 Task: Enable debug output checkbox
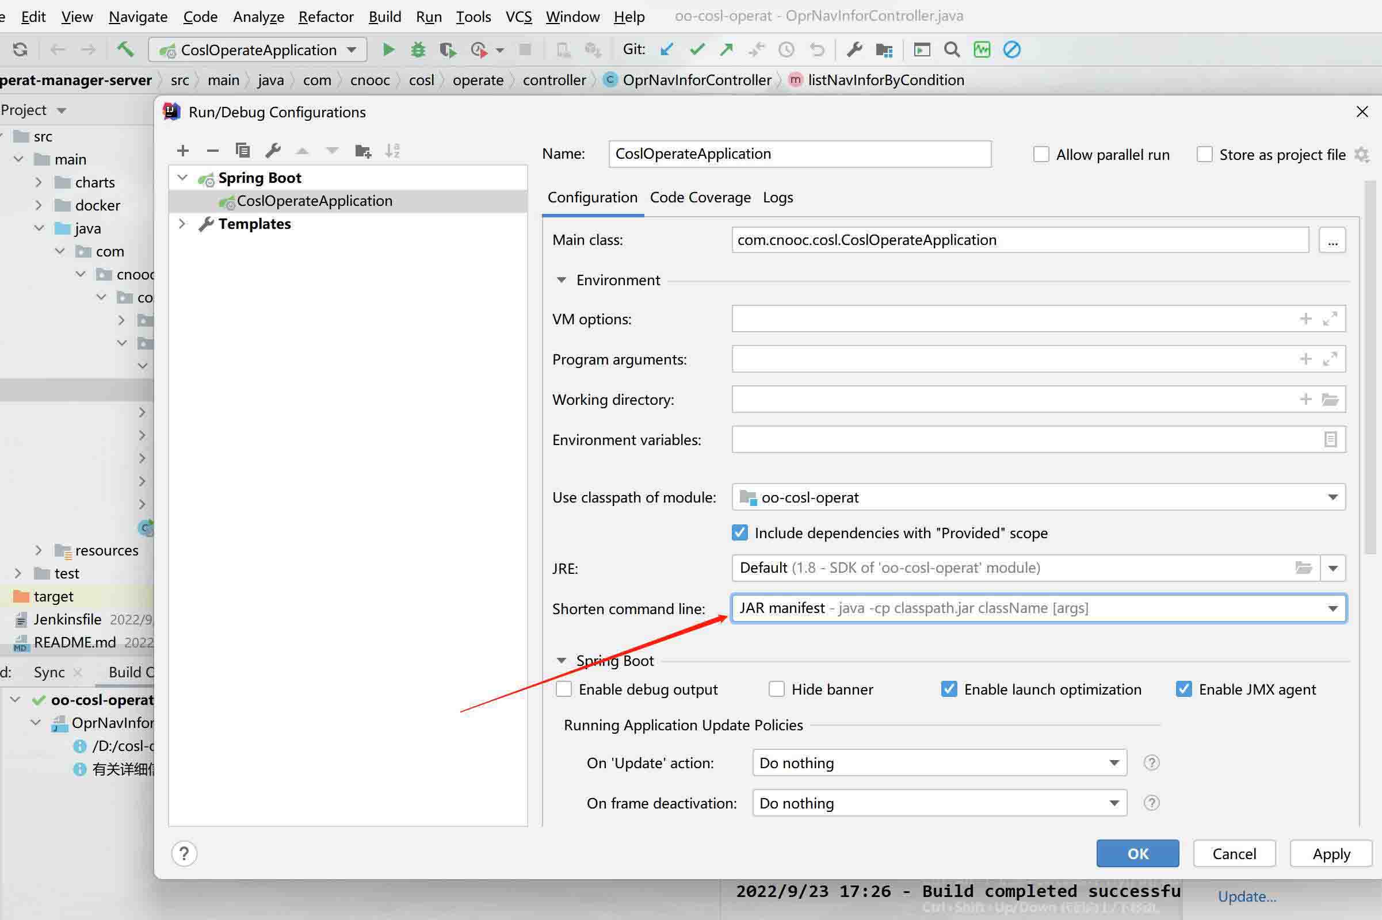[564, 689]
